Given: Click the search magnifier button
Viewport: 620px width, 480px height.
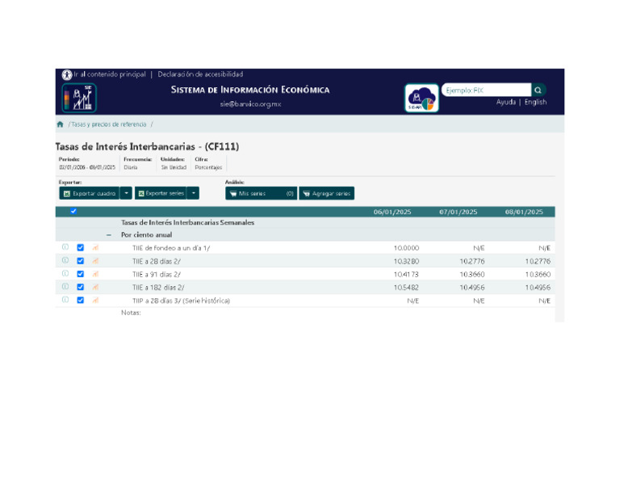Looking at the screenshot, I should (x=538, y=91).
